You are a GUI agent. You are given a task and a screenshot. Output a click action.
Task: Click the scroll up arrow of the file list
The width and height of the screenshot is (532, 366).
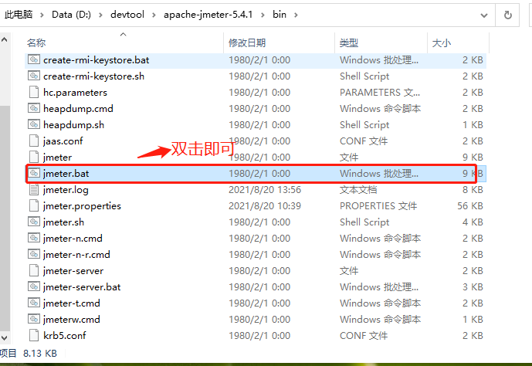click(5, 39)
